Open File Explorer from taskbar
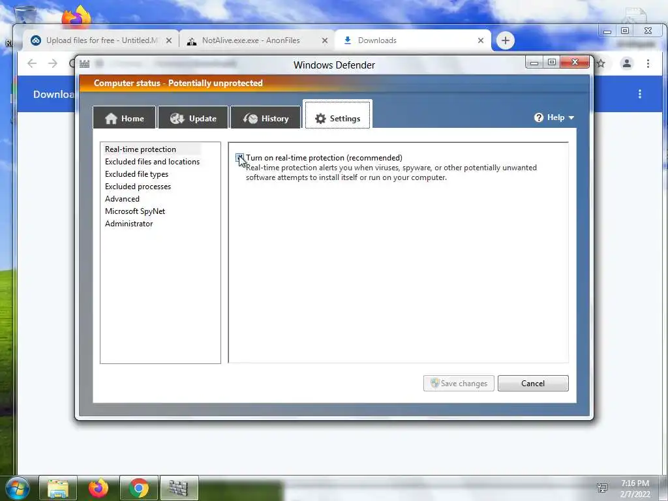This screenshot has height=501, width=668. (58, 488)
